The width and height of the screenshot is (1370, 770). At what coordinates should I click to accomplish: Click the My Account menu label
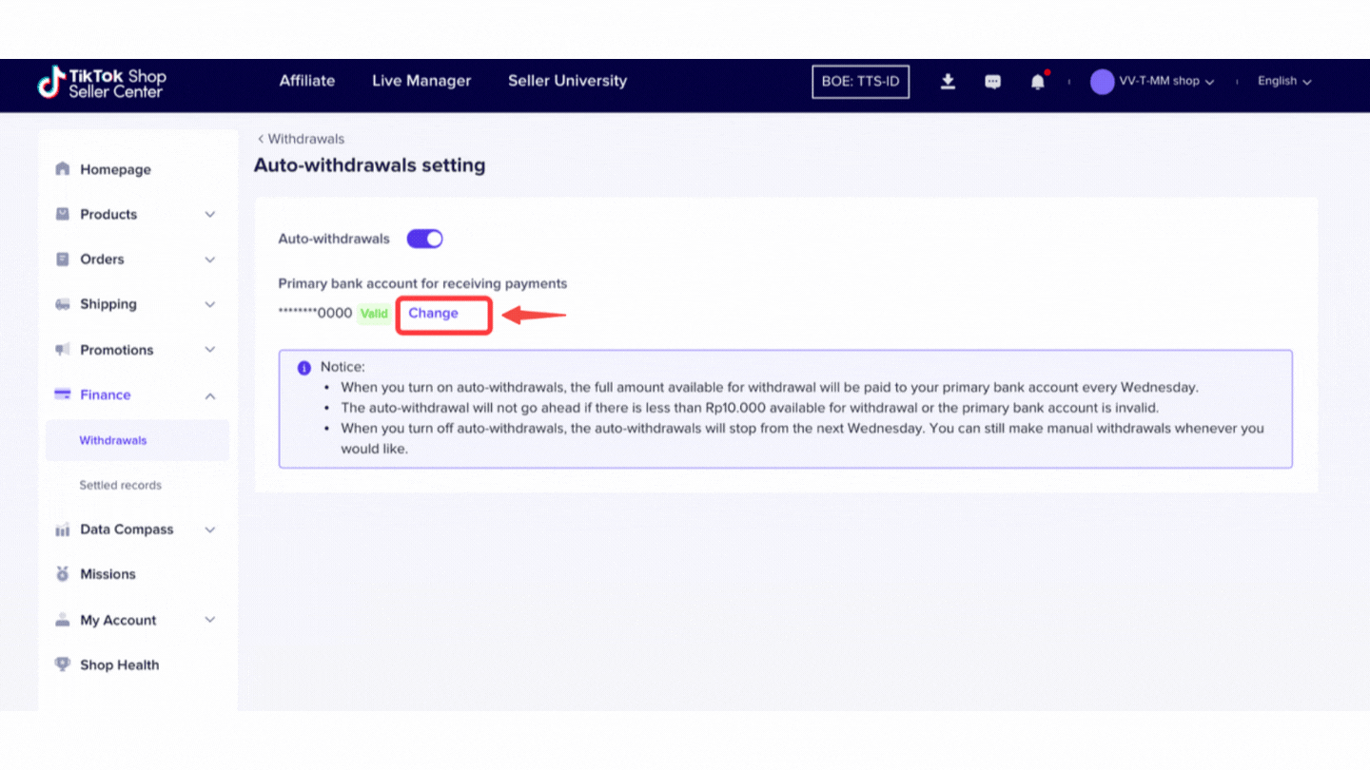(x=118, y=620)
